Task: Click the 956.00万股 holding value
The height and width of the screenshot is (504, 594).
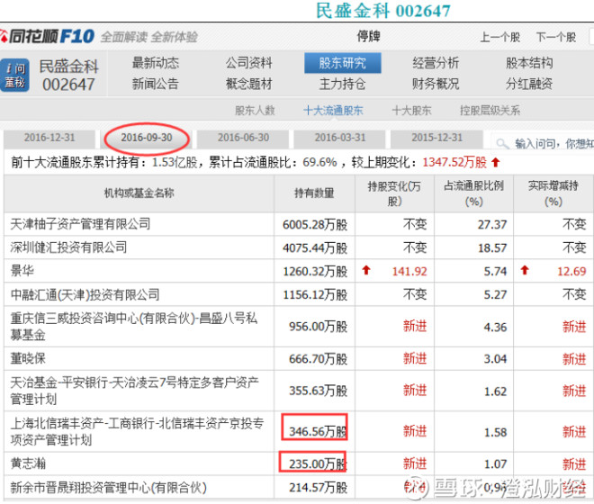Action: [x=319, y=327]
